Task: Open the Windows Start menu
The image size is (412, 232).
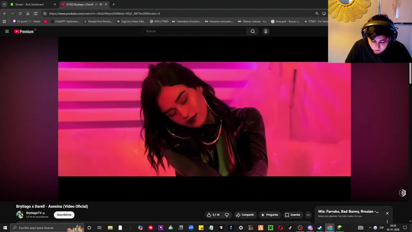Action: point(5,228)
